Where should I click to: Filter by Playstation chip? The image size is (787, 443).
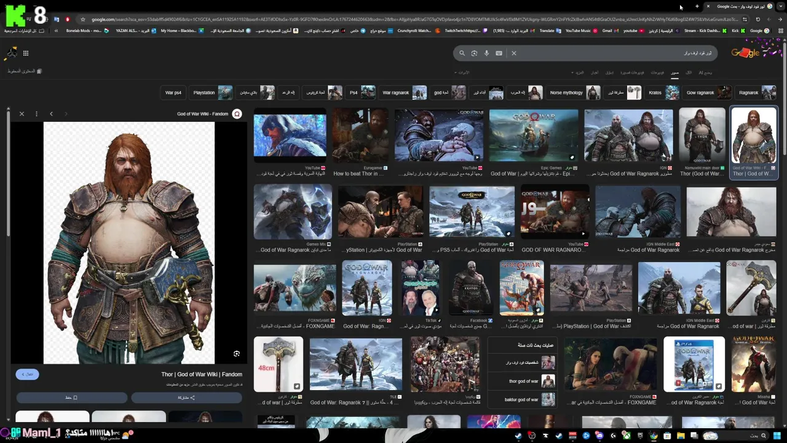212,93
